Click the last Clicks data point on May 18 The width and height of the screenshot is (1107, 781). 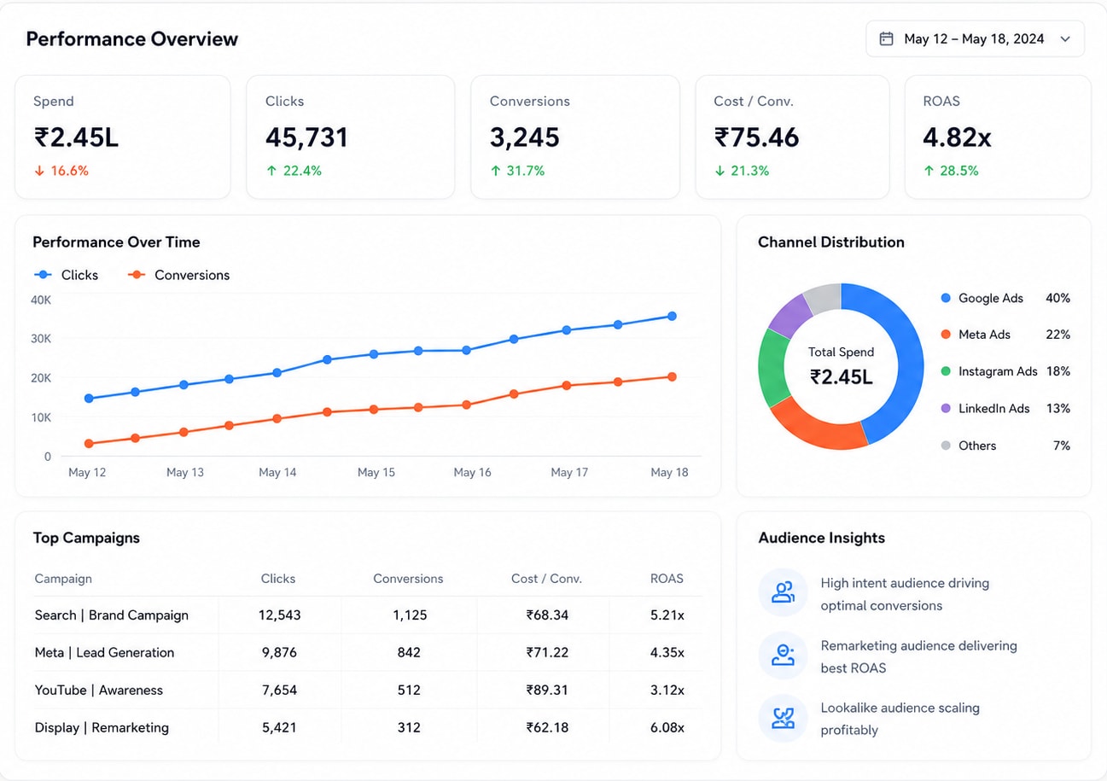tap(672, 316)
